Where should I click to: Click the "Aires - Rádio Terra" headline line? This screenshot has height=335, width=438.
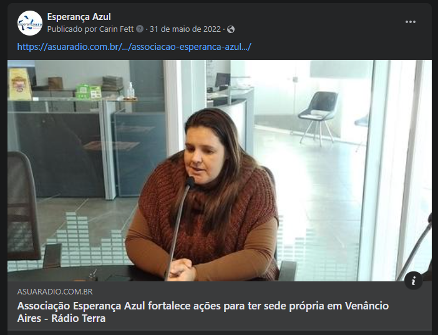[x=61, y=318]
